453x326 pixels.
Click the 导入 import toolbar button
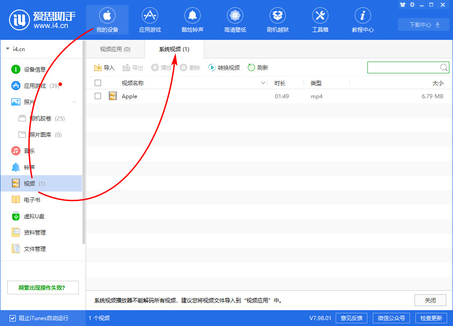tap(98, 67)
